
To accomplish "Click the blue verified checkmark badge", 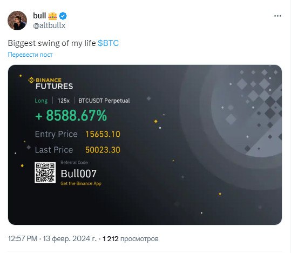I will [x=63, y=16].
